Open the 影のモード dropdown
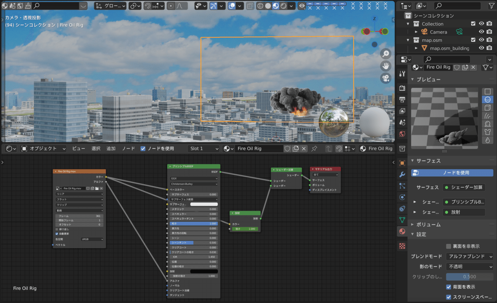Viewport: 497px width, 303px height. pyautogui.click(x=470, y=267)
